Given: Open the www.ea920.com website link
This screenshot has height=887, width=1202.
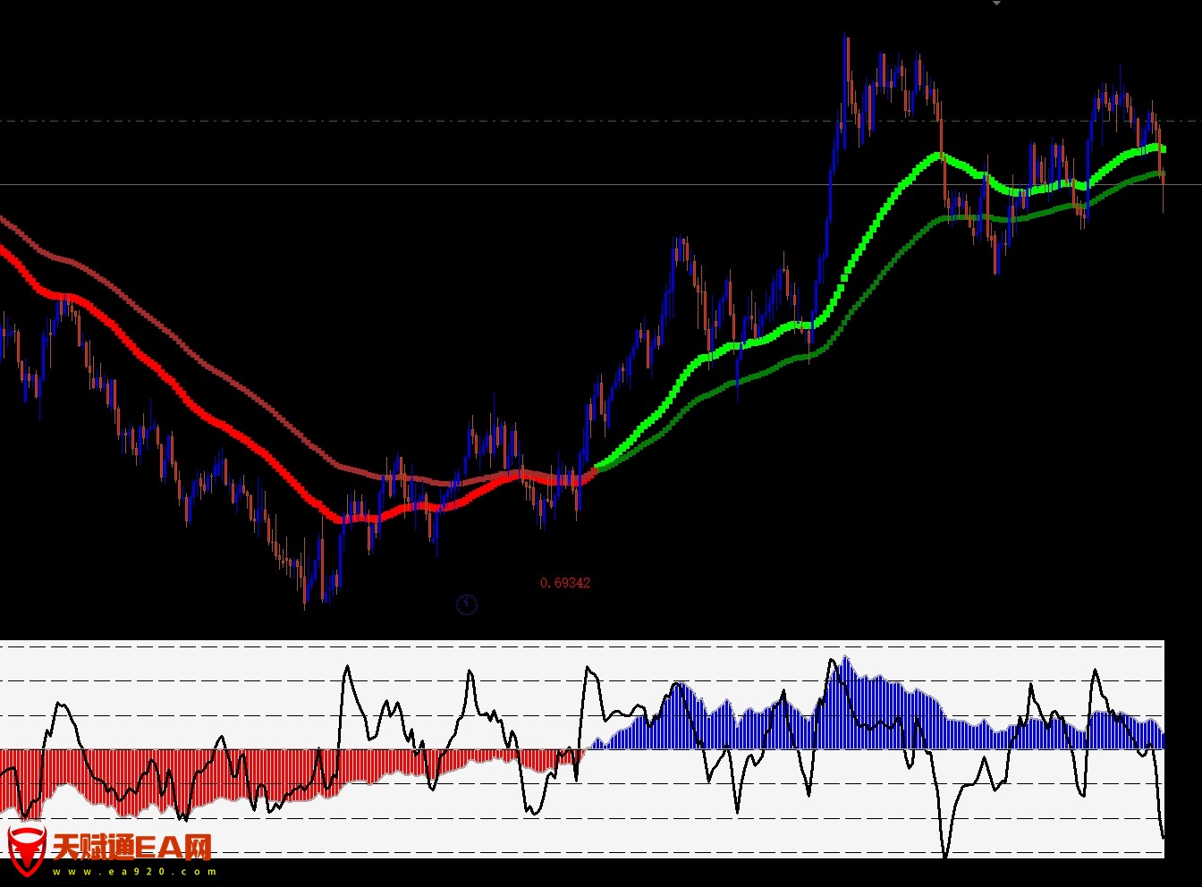Looking at the screenshot, I should (x=134, y=872).
